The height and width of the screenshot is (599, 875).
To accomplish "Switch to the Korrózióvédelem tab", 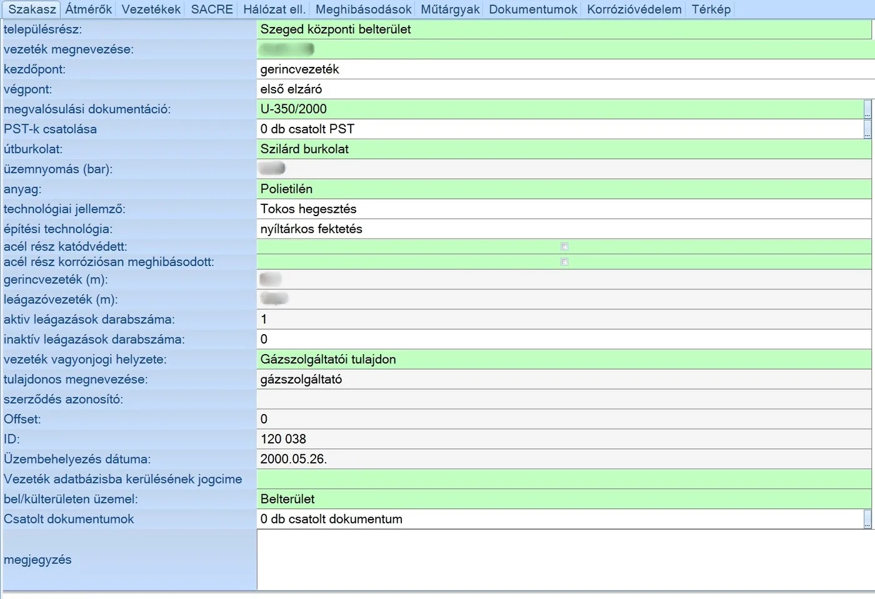I will click(634, 9).
